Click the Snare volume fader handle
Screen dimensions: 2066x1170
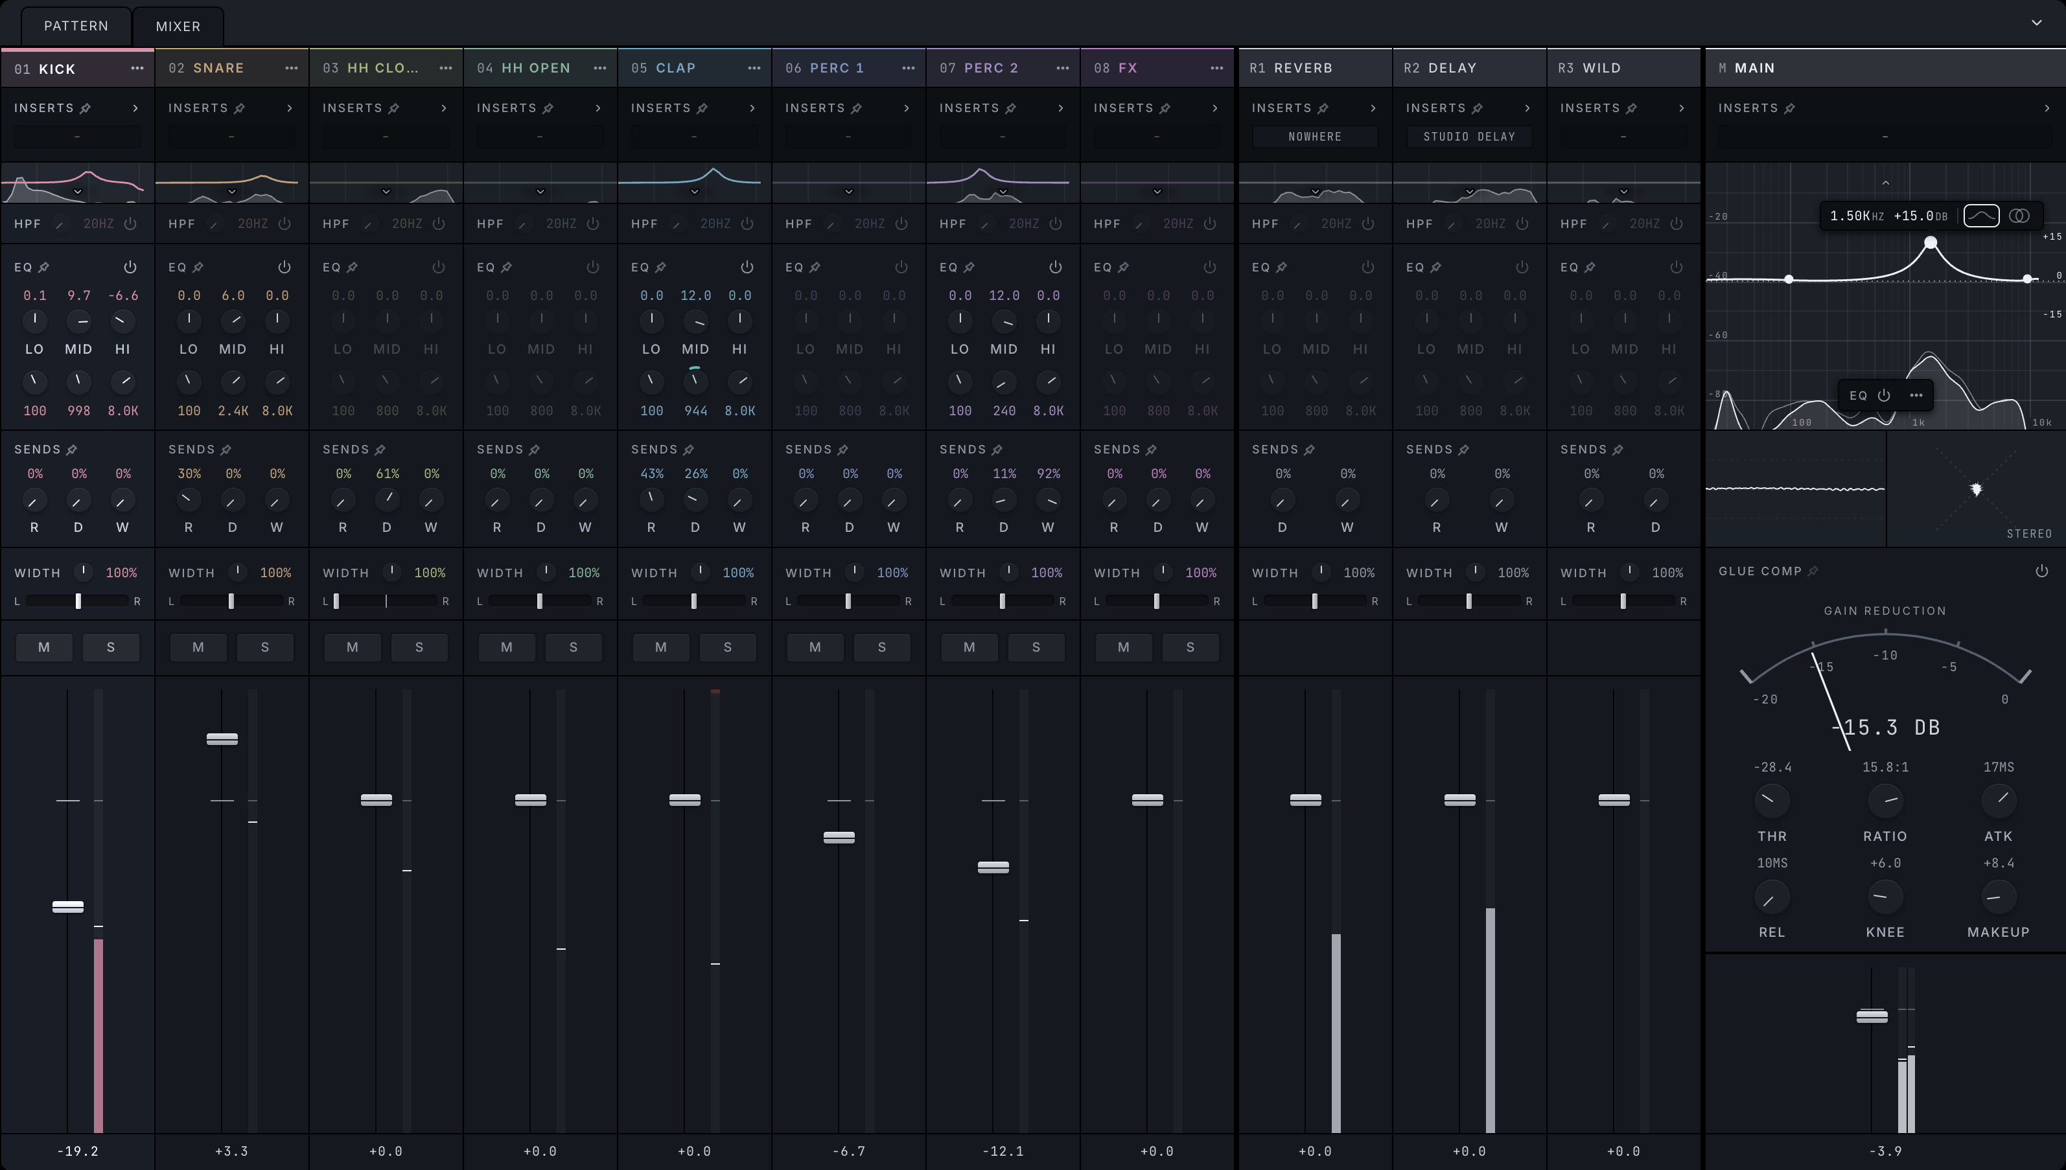click(x=222, y=739)
